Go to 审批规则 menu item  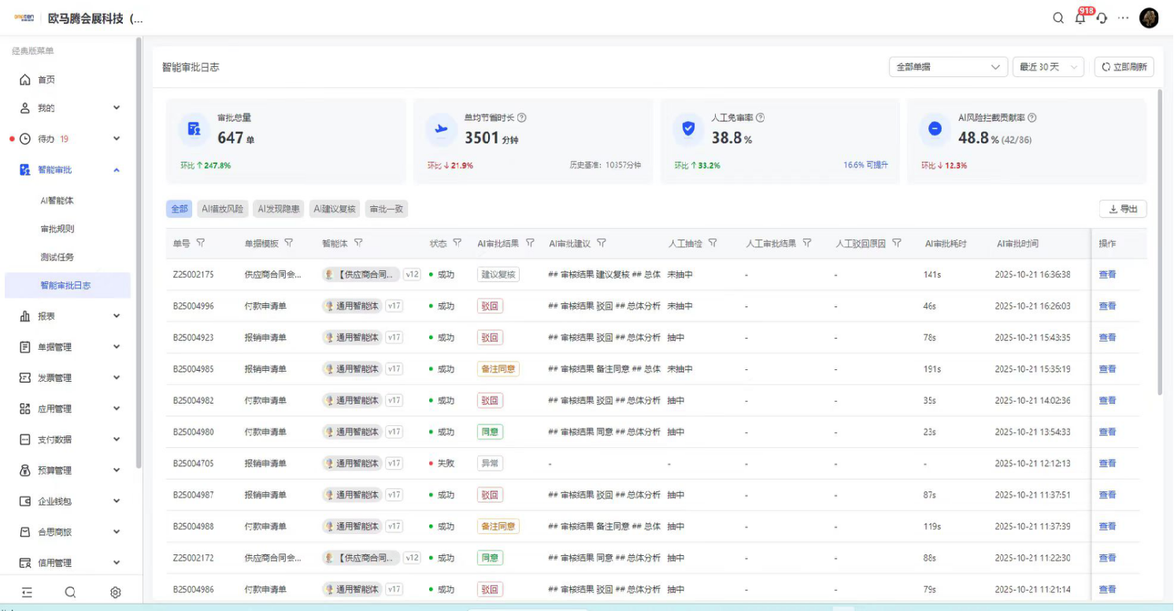coord(57,229)
